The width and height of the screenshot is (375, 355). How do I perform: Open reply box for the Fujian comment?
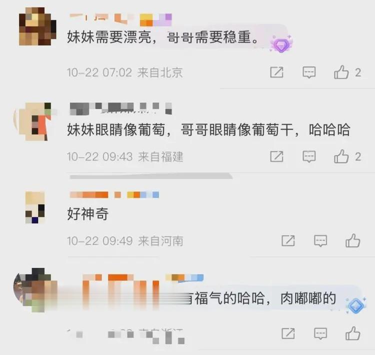coord(309,157)
